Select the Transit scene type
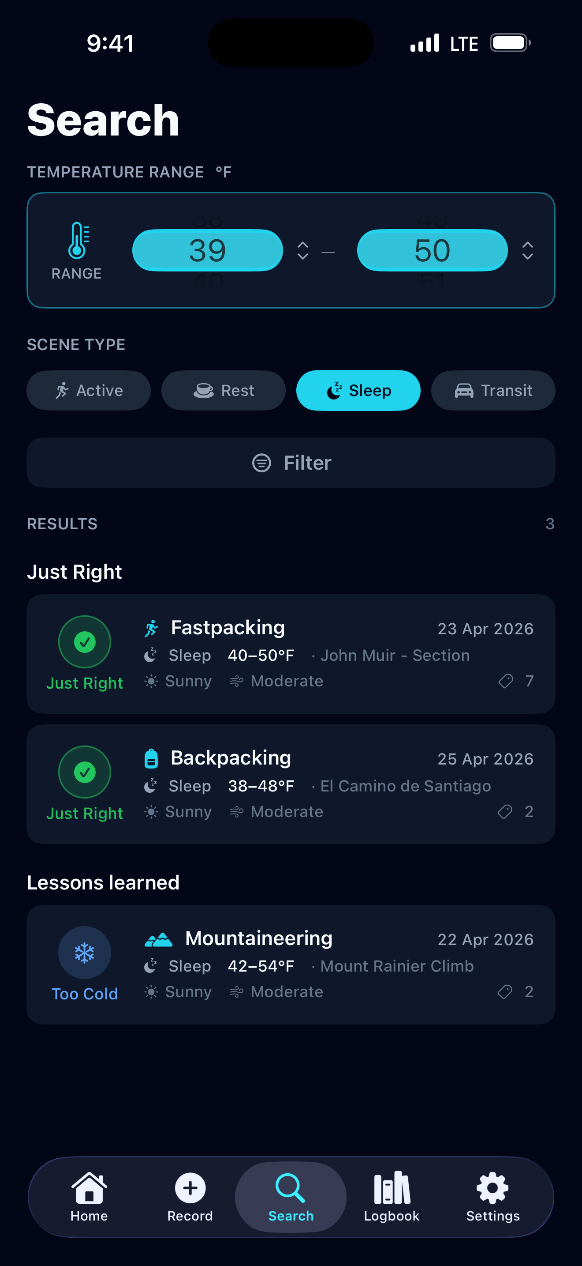This screenshot has height=1266, width=582. (492, 391)
